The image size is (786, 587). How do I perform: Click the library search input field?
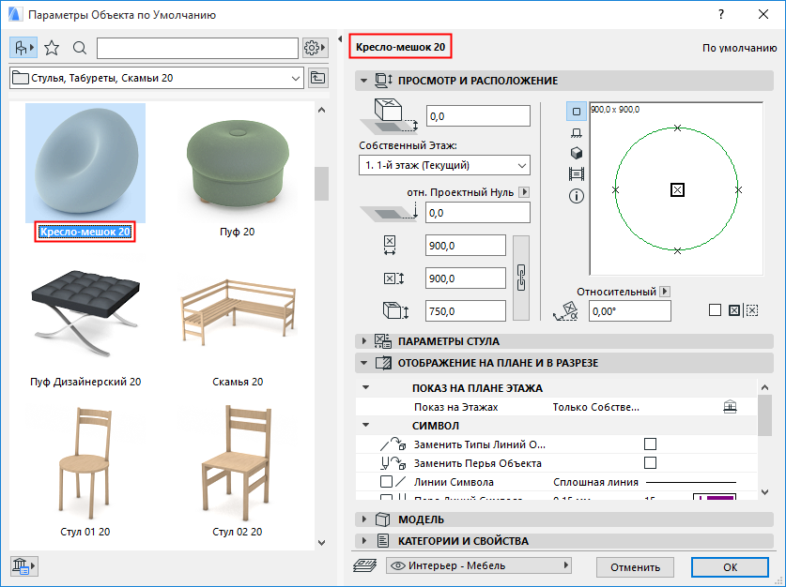(197, 48)
